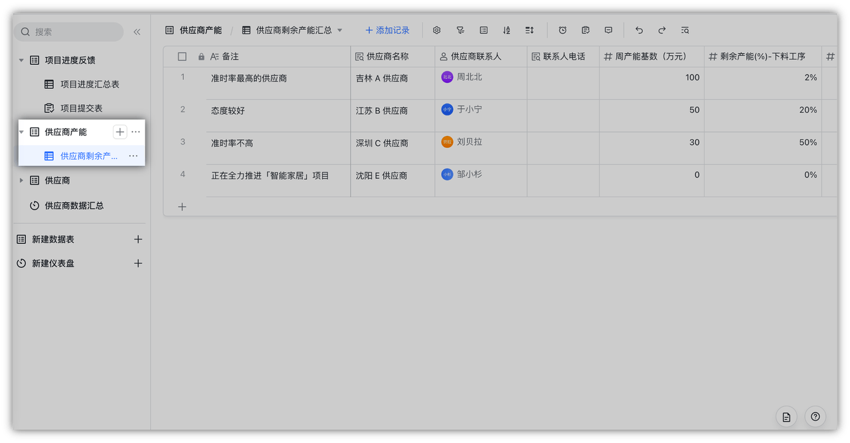Click the plus button beside 供应商产能

(x=120, y=132)
